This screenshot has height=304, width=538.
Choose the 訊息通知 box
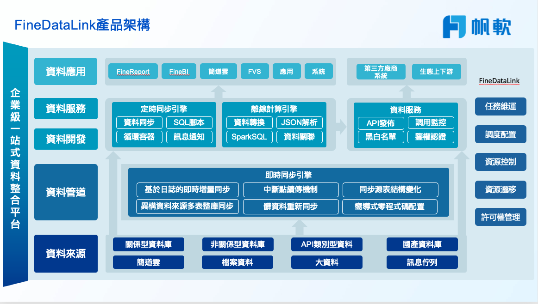coord(189,137)
